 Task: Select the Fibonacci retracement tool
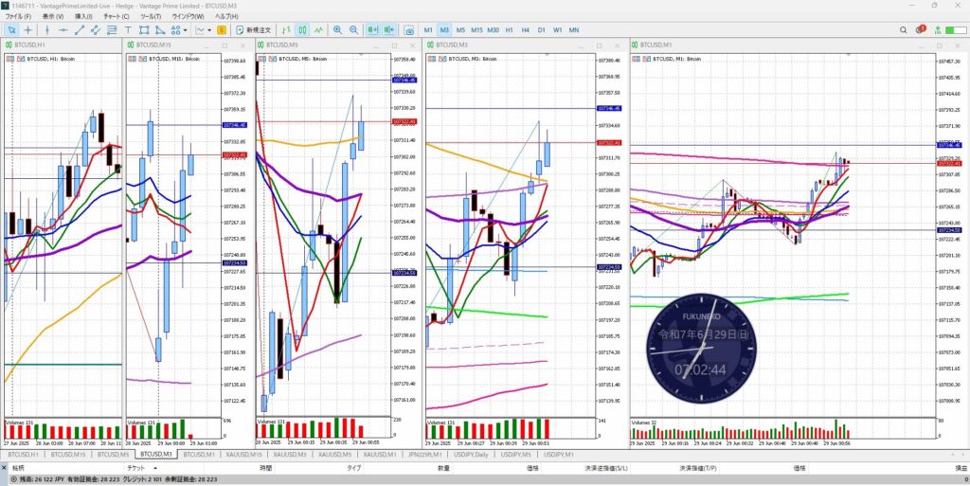click(112, 29)
